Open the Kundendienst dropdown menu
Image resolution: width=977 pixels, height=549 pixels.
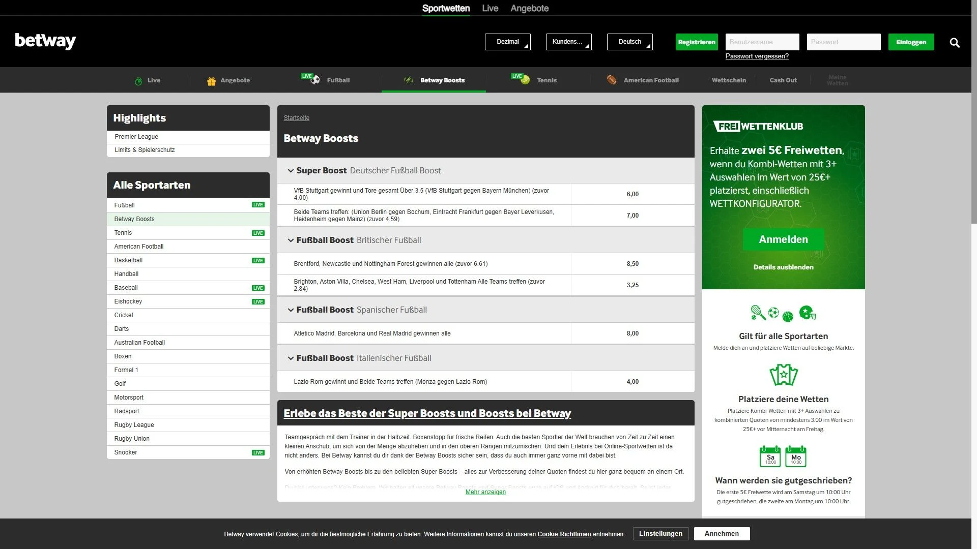tap(568, 41)
